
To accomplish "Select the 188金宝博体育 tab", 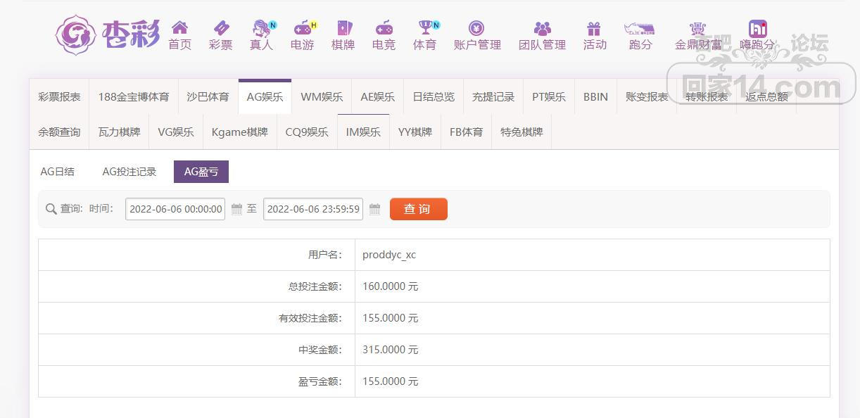I will point(134,97).
